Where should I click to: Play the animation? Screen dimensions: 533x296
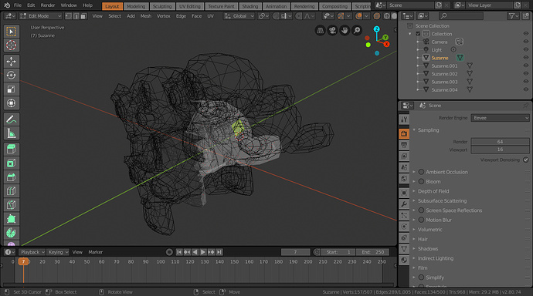click(x=203, y=252)
